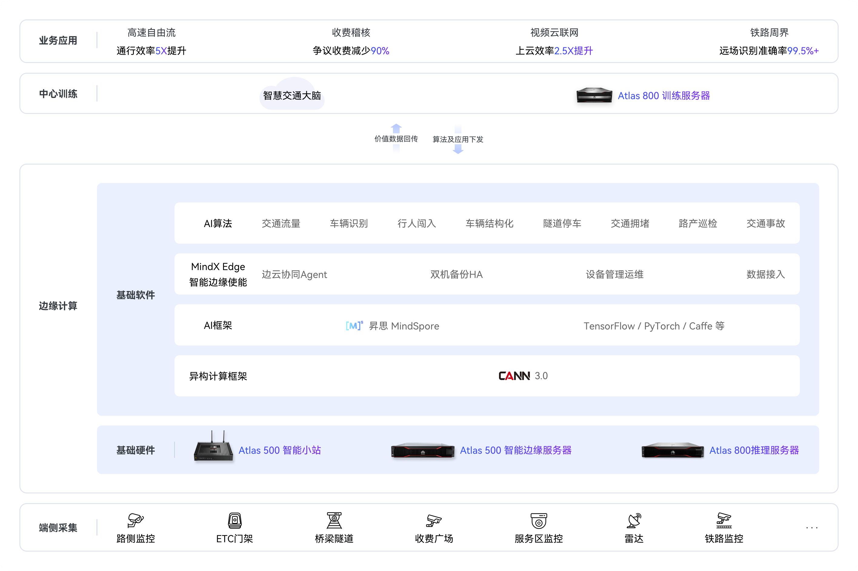This screenshot has height=571, width=858.
Task: Click the 路产巡检 algorithm item
Action: pos(698,224)
